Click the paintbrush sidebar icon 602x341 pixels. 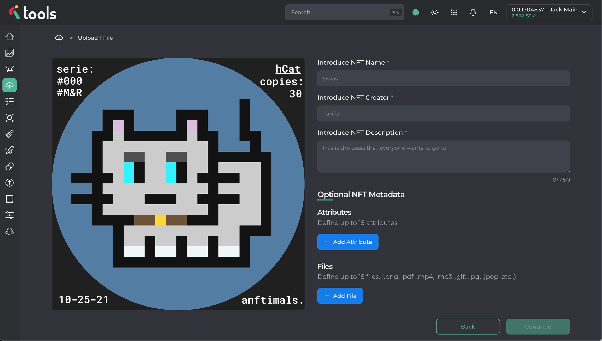tap(10, 134)
